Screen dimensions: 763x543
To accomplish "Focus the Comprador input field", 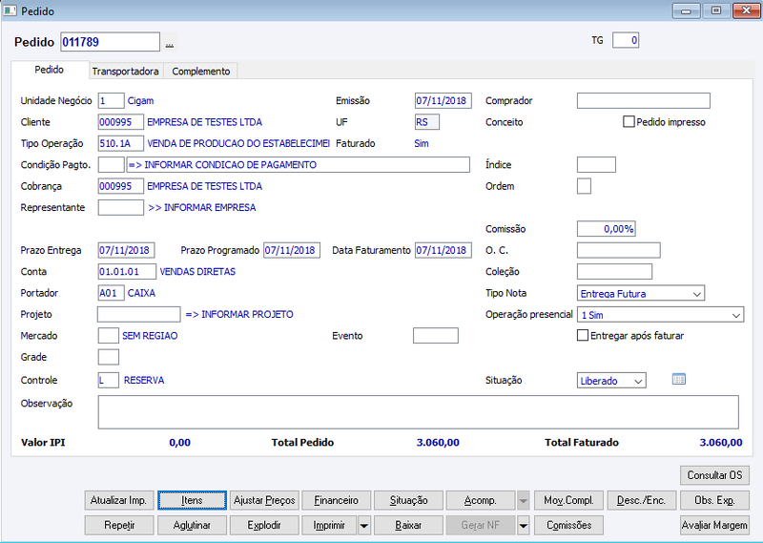I will [x=643, y=101].
